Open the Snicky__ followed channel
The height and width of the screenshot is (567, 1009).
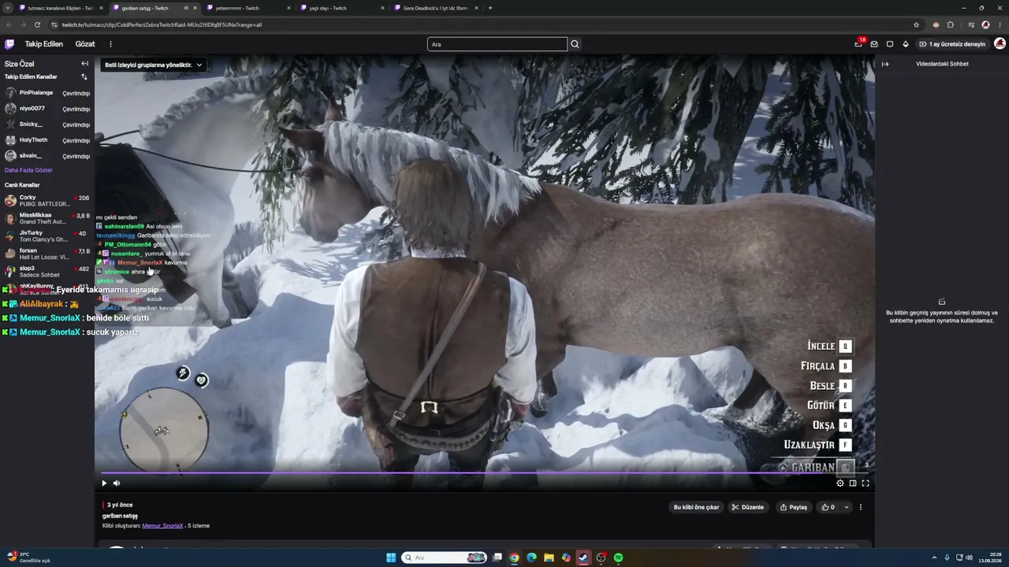click(47, 124)
